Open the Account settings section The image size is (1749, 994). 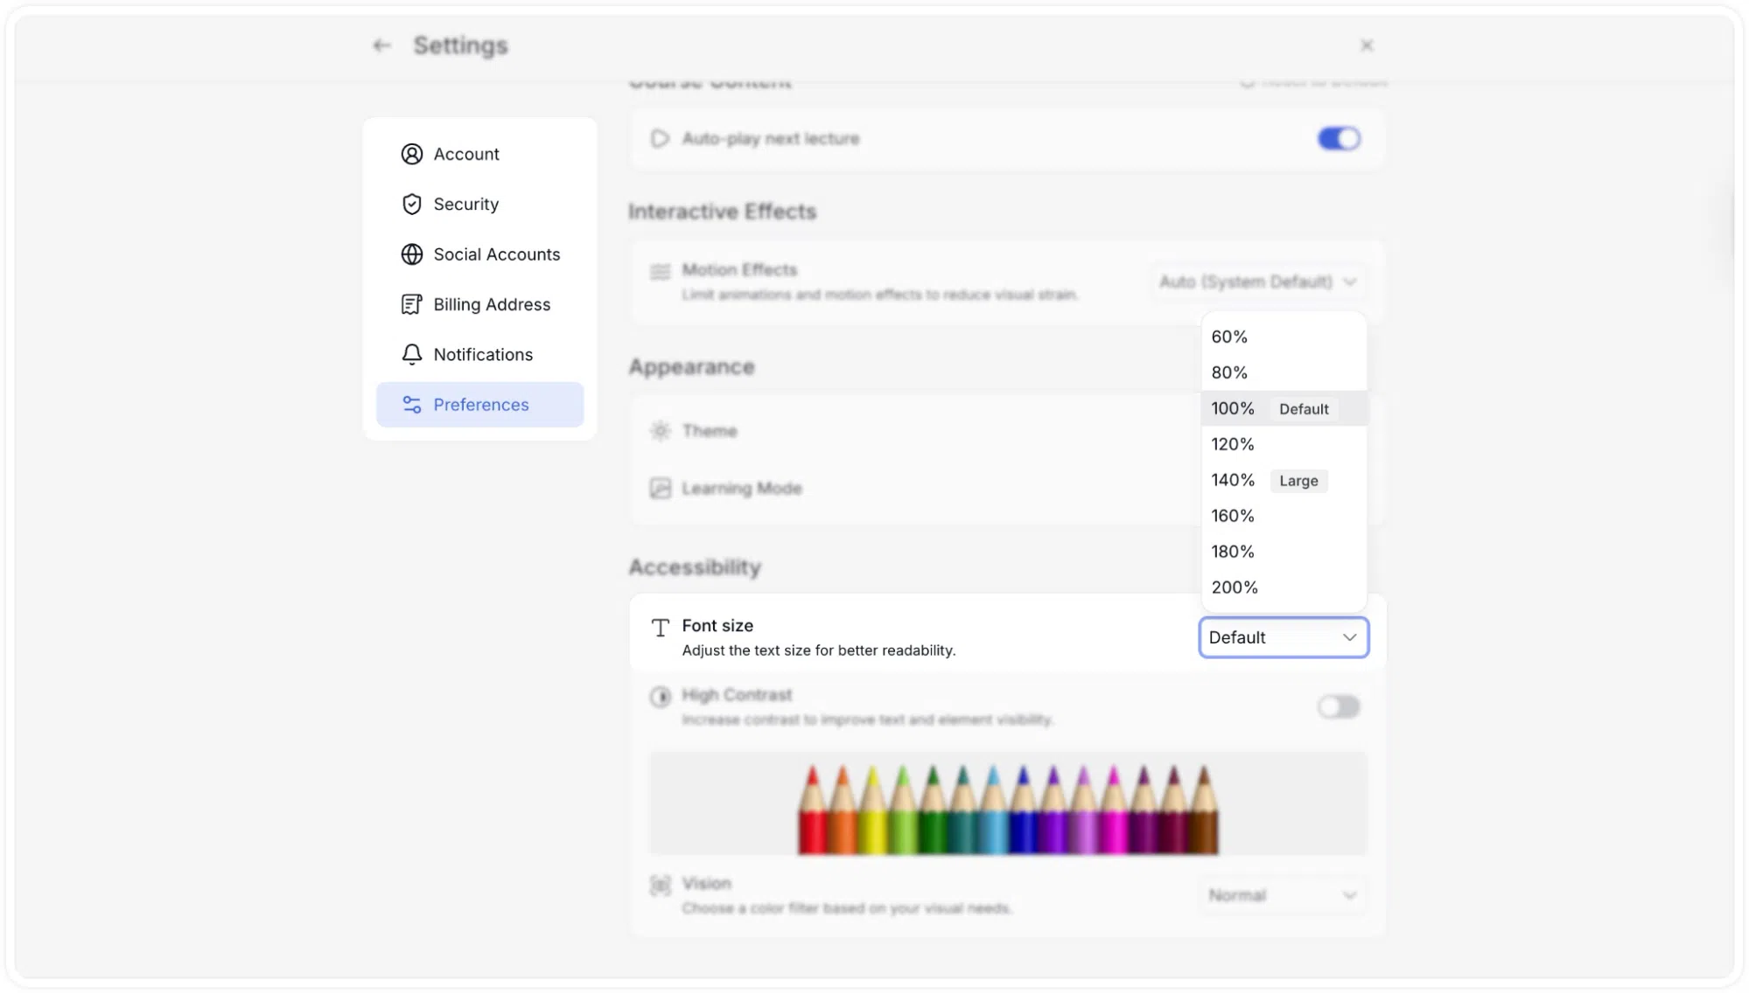[x=479, y=154]
